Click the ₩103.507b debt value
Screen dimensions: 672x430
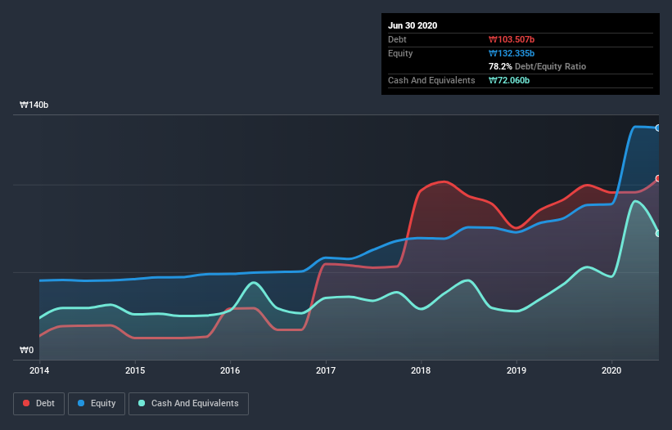pos(512,39)
